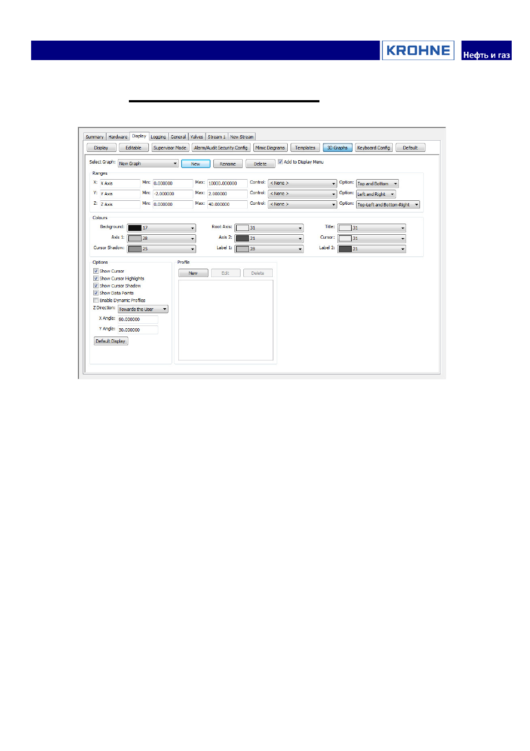The width and height of the screenshot is (530, 751).
Task: Toggle Show Cursor Highlights checkbox
Action: click(96, 278)
